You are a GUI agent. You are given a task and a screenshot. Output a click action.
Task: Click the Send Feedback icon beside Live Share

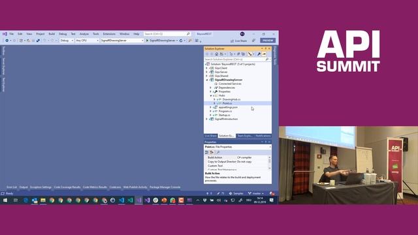253,40
